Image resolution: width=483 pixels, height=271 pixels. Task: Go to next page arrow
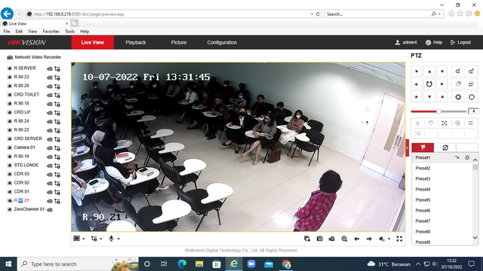[369, 239]
